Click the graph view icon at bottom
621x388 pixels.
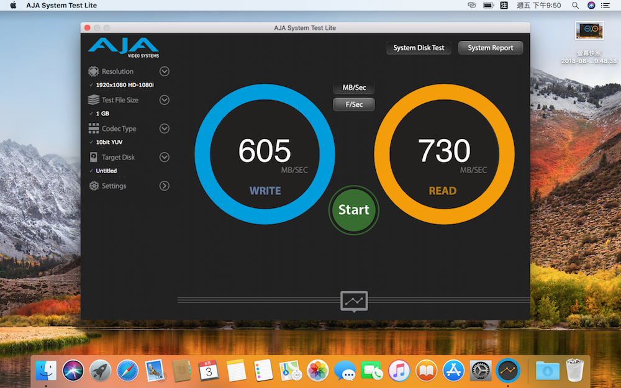click(x=354, y=301)
